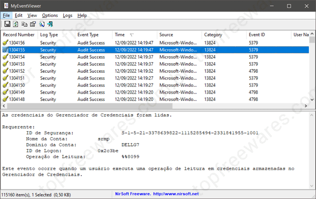Viewport: 316px width, 199px height.
Task: Click the MyEventViewer title bar app icon
Action: [x=6, y=5]
